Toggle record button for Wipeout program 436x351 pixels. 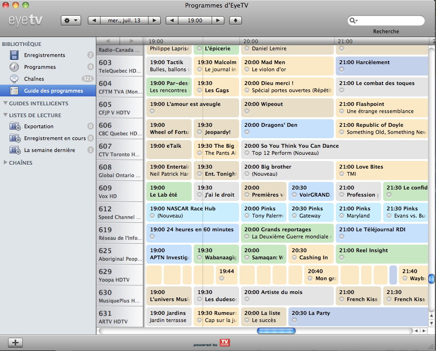coord(247,111)
